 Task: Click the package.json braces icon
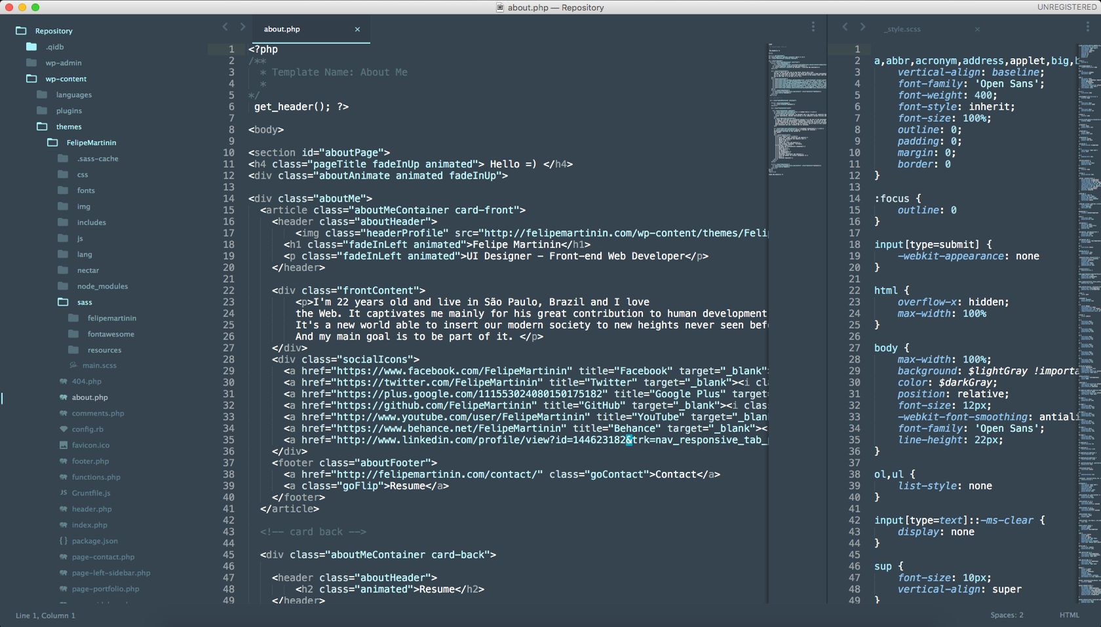64,541
